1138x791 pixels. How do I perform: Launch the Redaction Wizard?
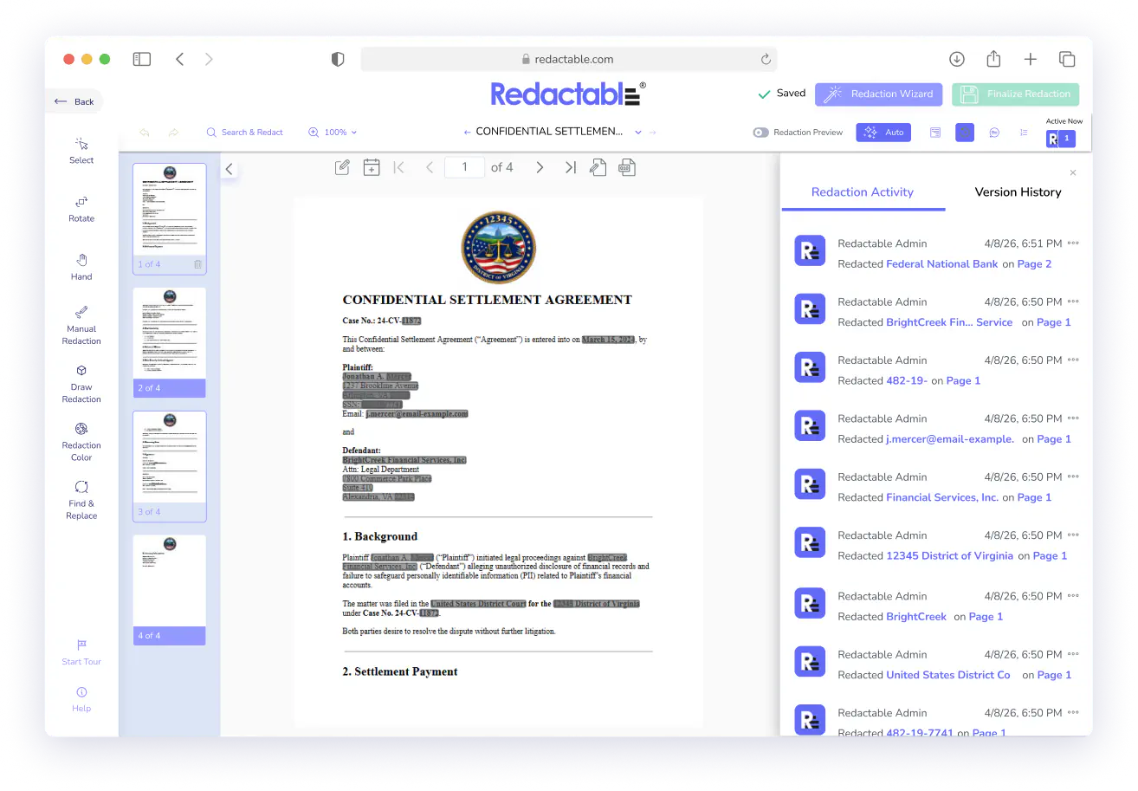879,94
